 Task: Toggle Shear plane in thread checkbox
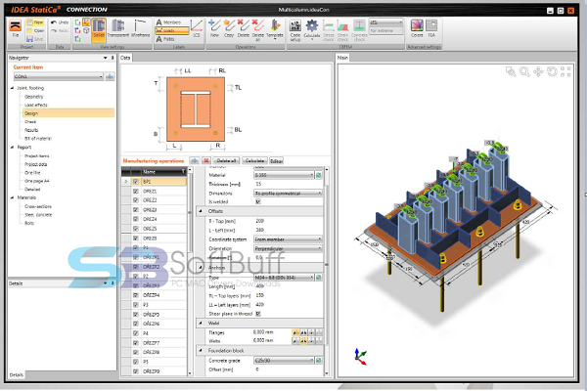click(258, 314)
